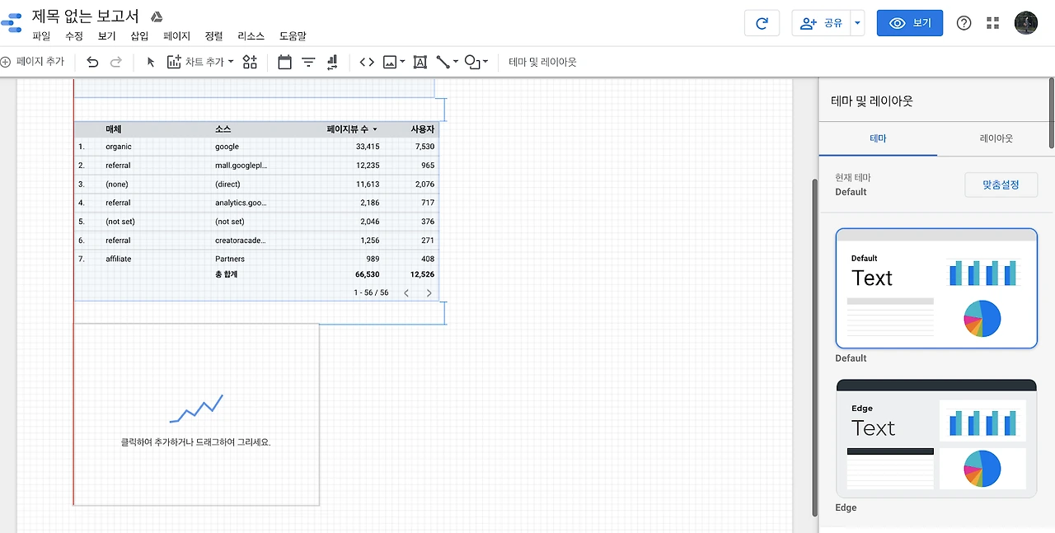Click the (direct) source cell
The height and width of the screenshot is (533, 1055).
tap(227, 185)
